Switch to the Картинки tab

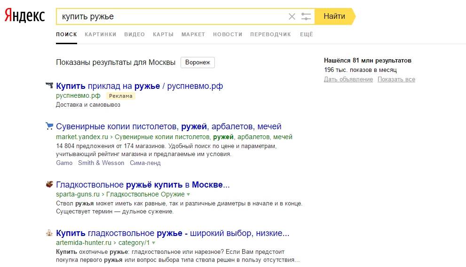point(101,34)
